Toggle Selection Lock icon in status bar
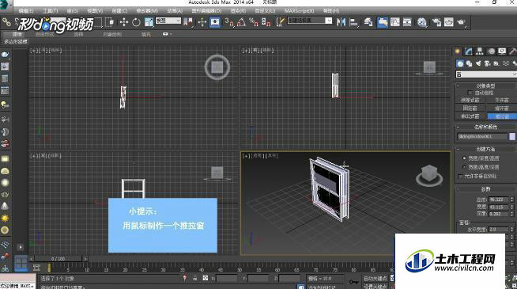Viewport: 517px width, 289px height. click(195, 279)
